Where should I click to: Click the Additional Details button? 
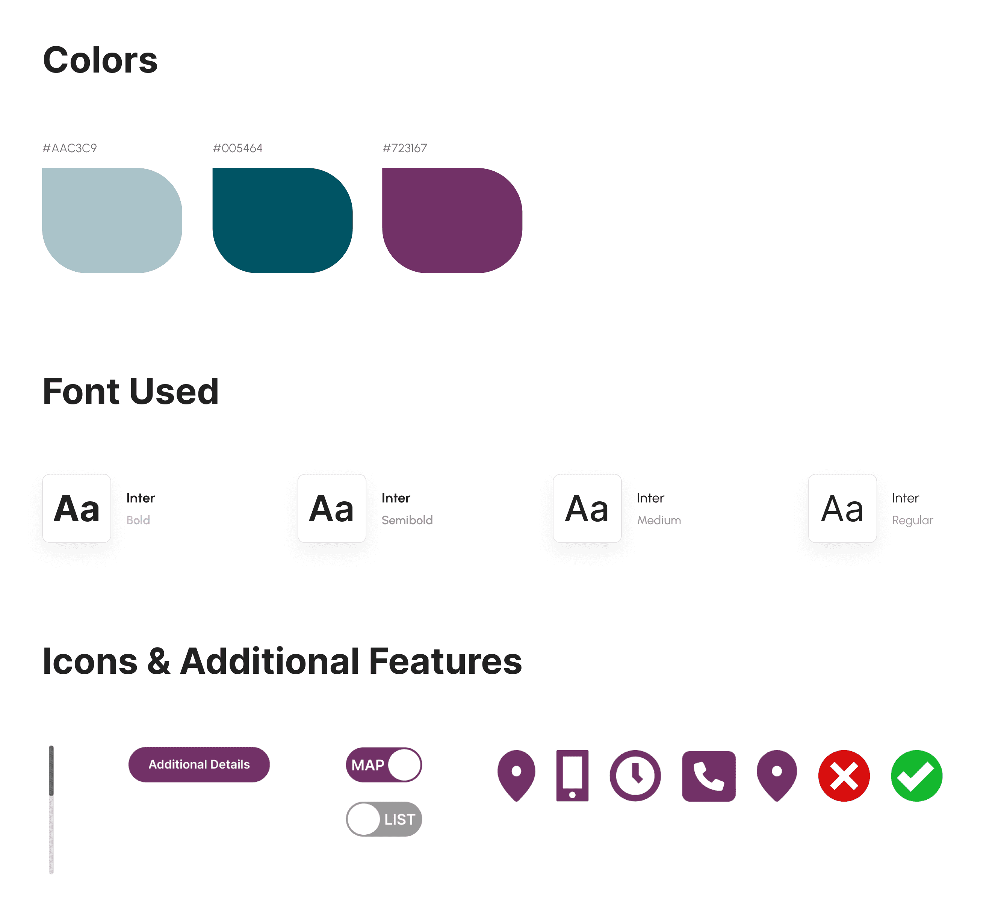tap(199, 764)
